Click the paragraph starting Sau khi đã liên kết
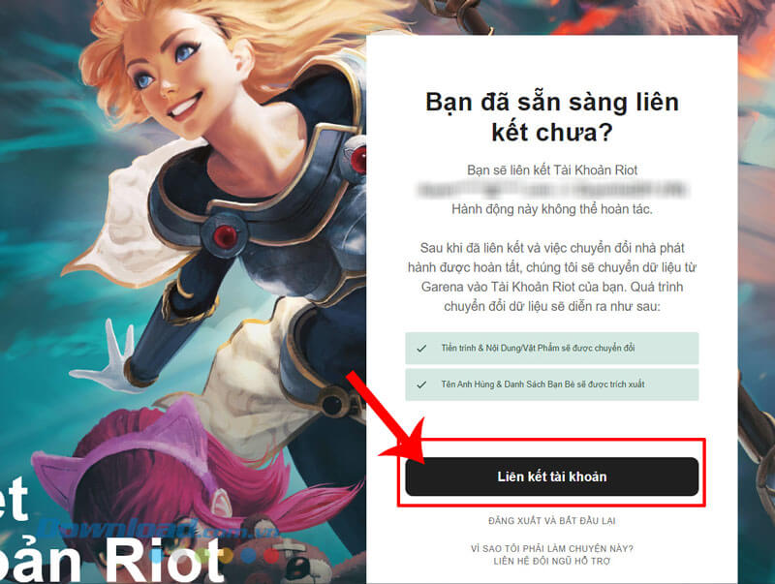The width and height of the screenshot is (775, 584). tap(551, 277)
